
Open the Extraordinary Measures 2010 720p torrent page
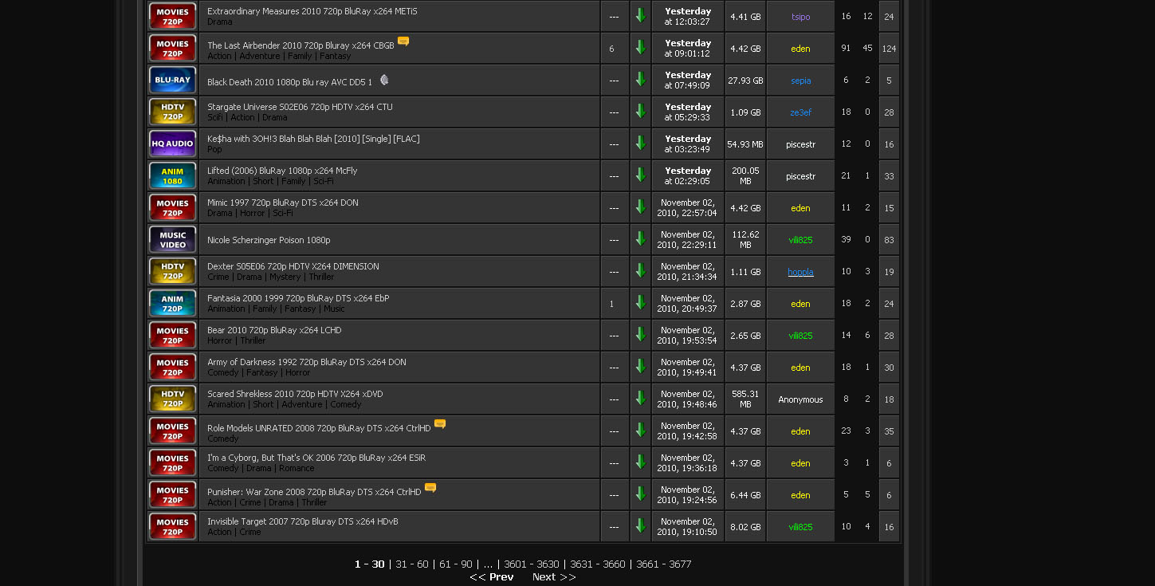(312, 11)
